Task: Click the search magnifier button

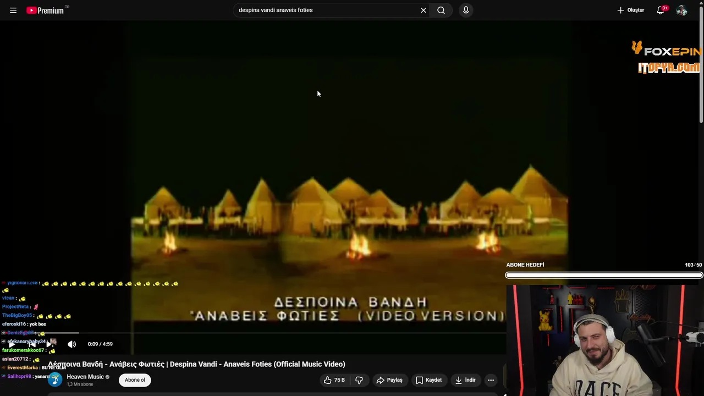Action: [x=441, y=10]
